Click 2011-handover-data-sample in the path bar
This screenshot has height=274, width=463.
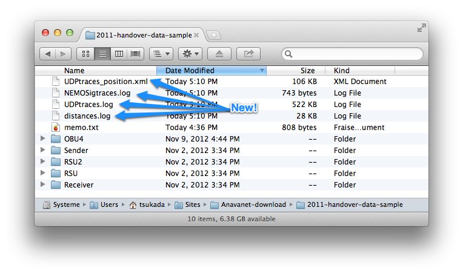tap(349, 205)
